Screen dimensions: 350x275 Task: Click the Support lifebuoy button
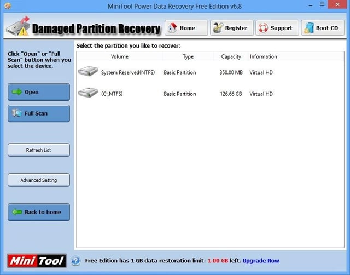pyautogui.click(x=277, y=28)
